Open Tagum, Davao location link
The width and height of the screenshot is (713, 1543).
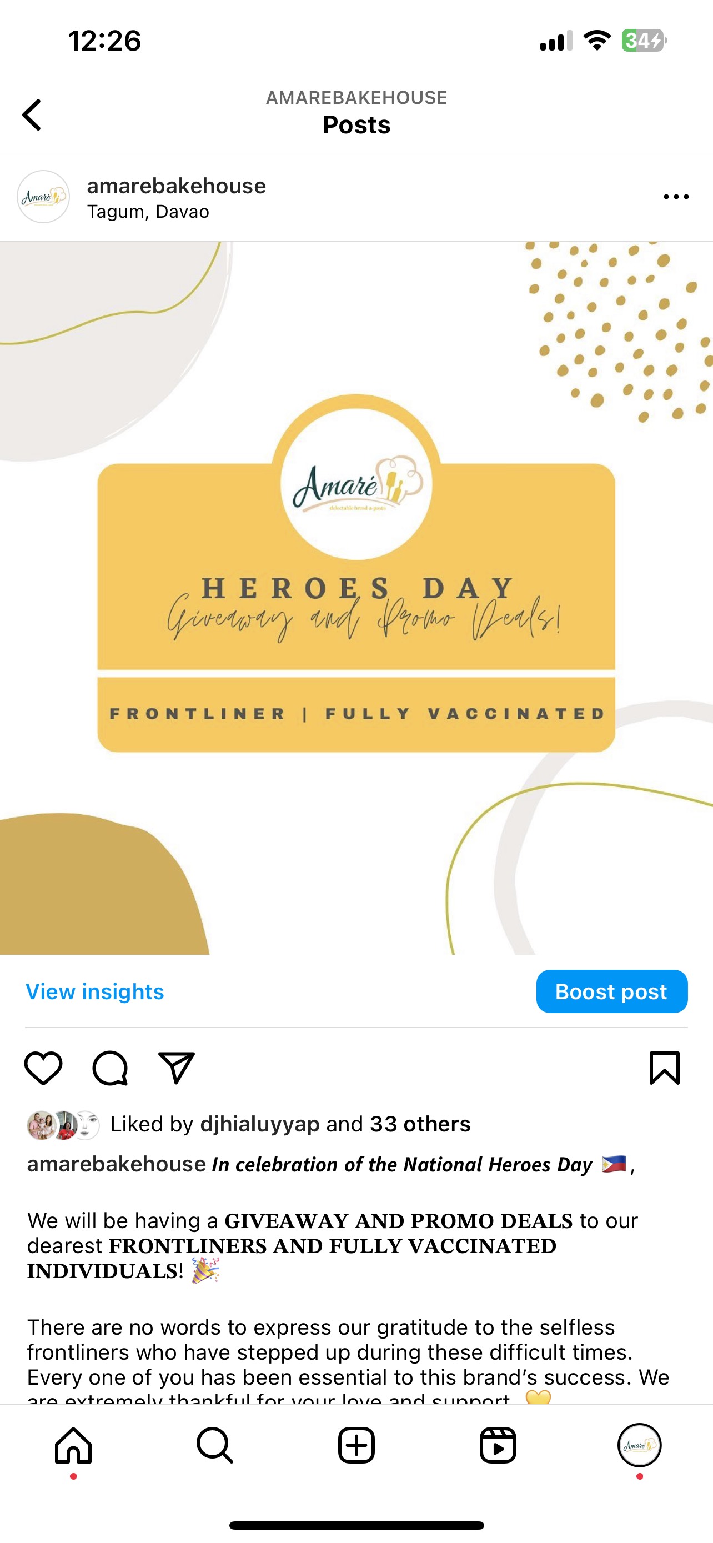click(148, 212)
